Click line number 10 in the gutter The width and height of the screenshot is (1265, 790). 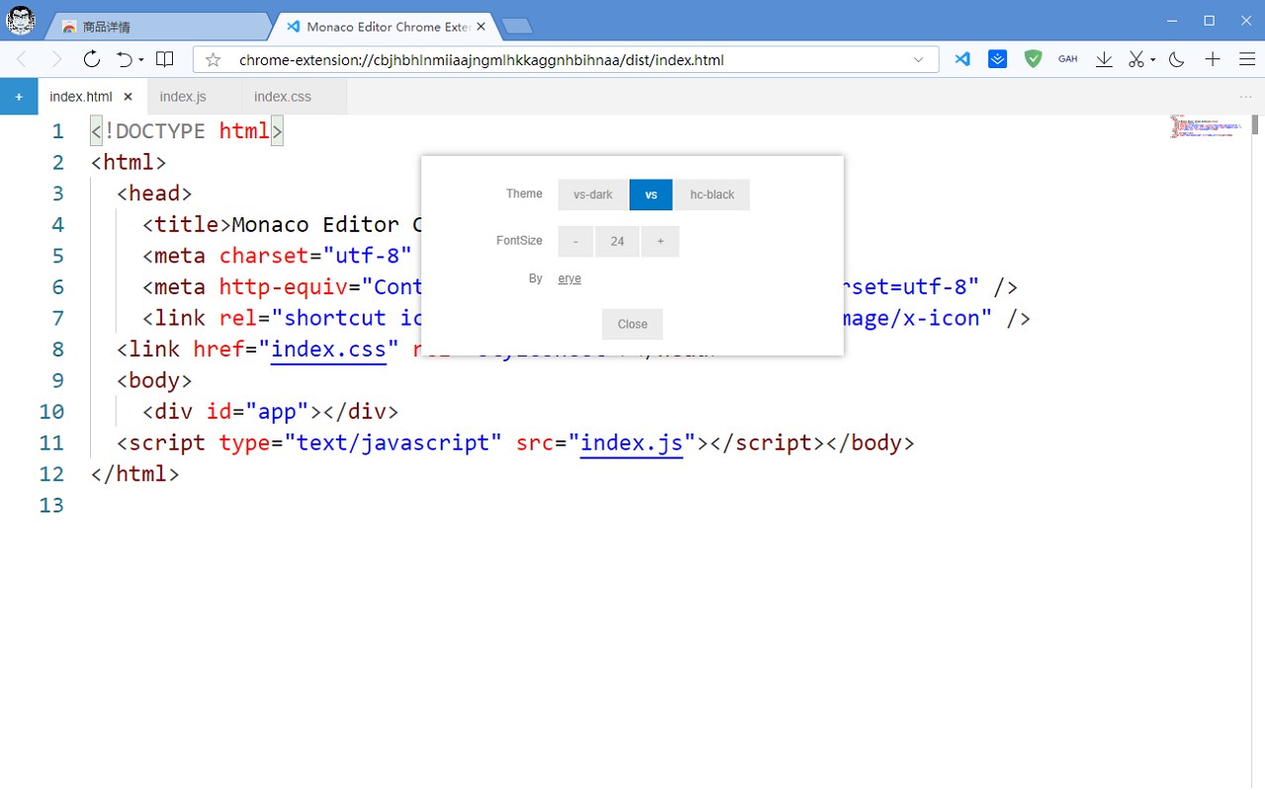click(x=51, y=412)
